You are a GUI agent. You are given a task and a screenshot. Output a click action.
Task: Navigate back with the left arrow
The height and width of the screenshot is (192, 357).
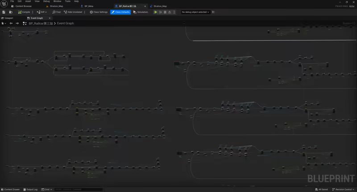[x=11, y=23]
